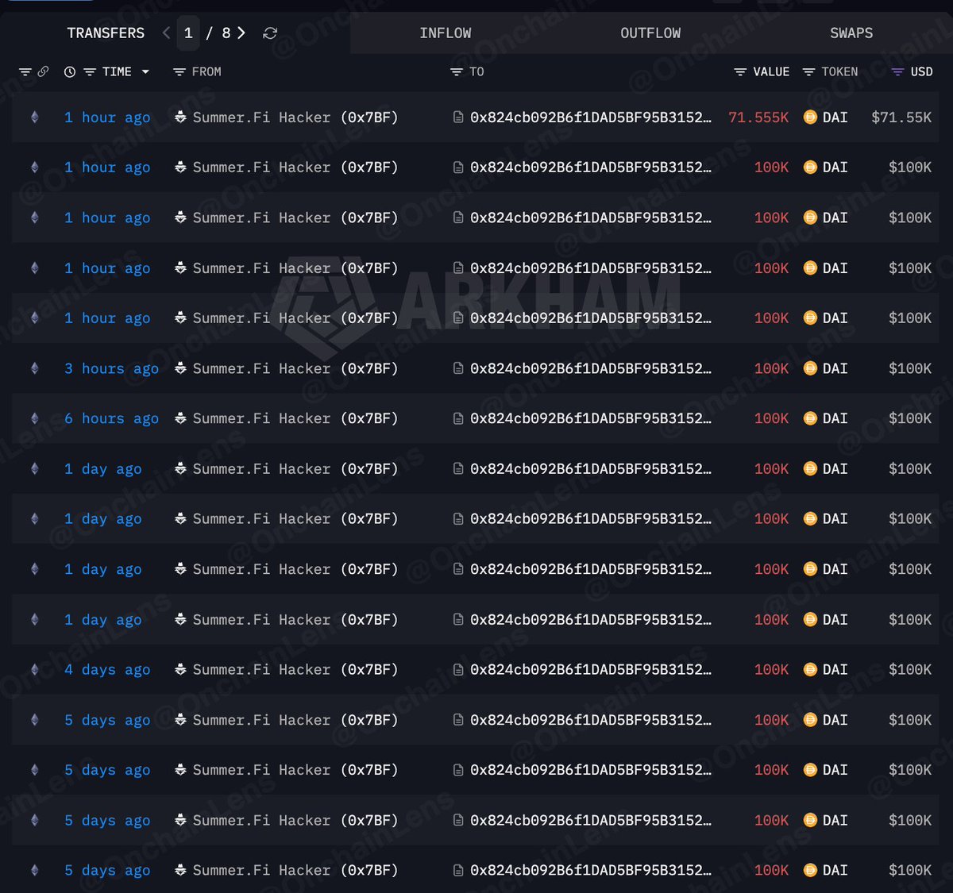Click the page number 1 field
Viewport: 953px width, 893px height.
tap(188, 33)
